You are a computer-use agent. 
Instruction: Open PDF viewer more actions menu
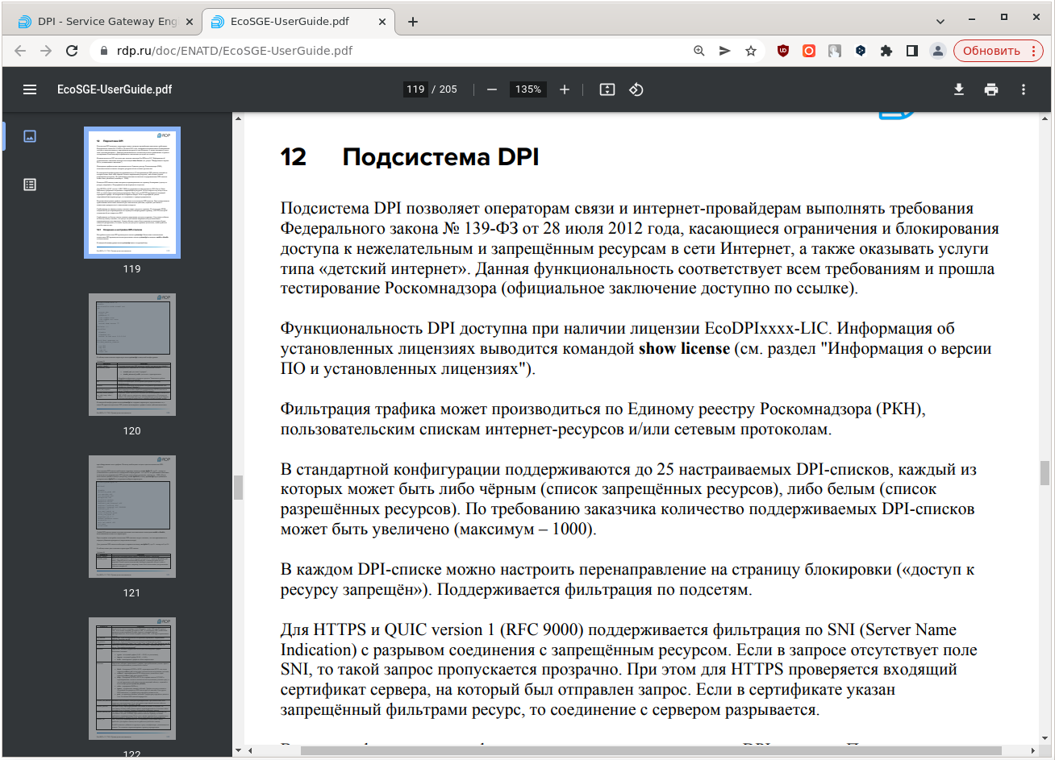click(1024, 89)
